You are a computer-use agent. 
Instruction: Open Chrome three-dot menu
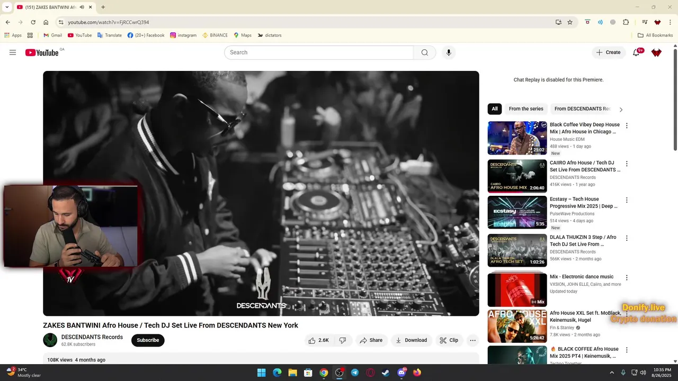670,22
